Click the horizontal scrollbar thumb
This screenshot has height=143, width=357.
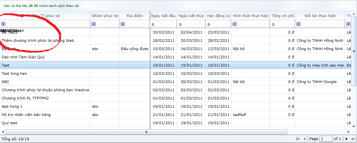click(146, 132)
